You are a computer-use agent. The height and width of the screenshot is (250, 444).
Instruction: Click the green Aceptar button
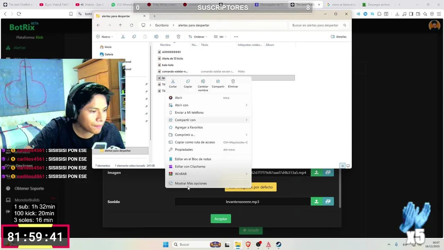tap(221, 219)
